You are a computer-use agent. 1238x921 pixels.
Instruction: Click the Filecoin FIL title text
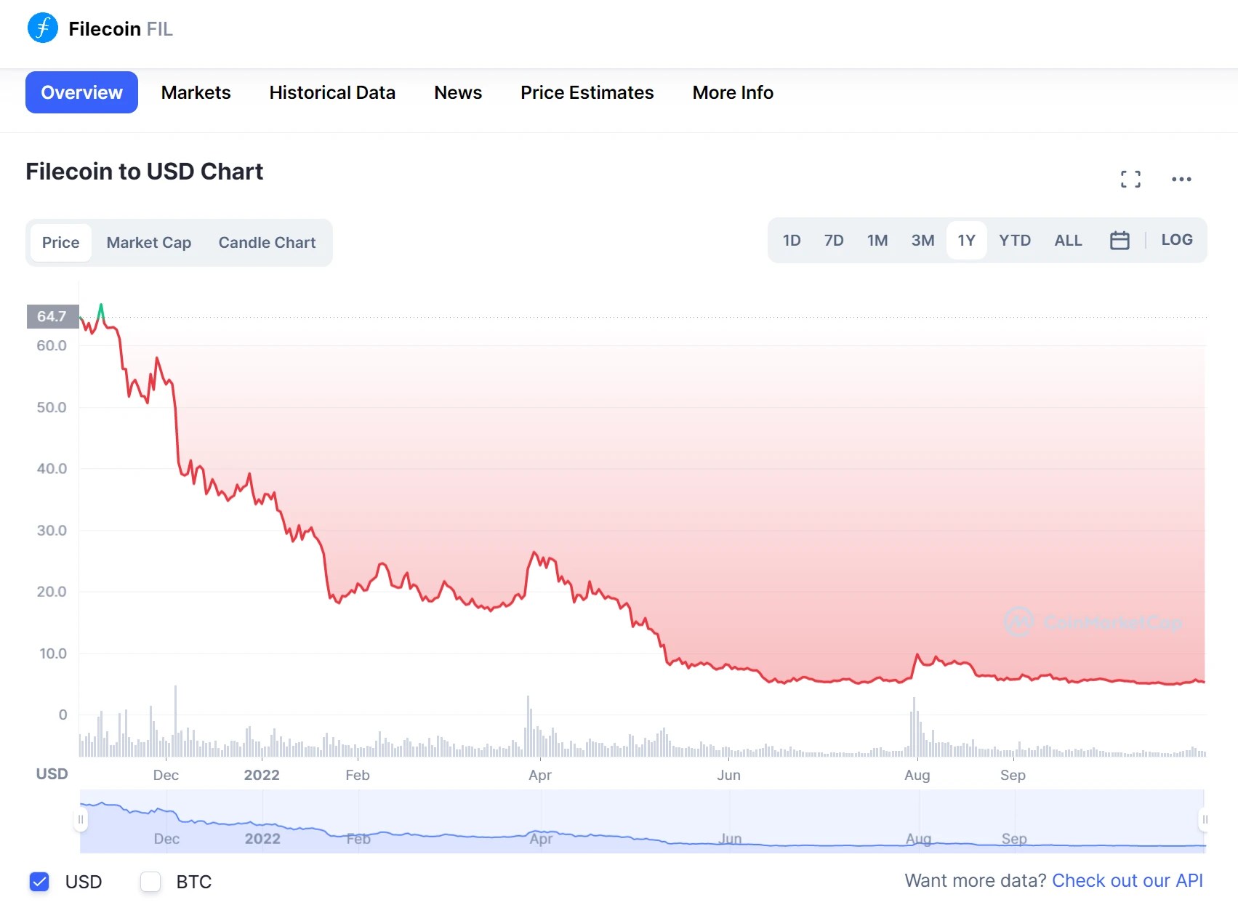click(121, 28)
